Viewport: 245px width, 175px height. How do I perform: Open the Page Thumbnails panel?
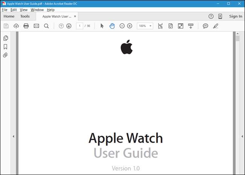click(x=6, y=38)
